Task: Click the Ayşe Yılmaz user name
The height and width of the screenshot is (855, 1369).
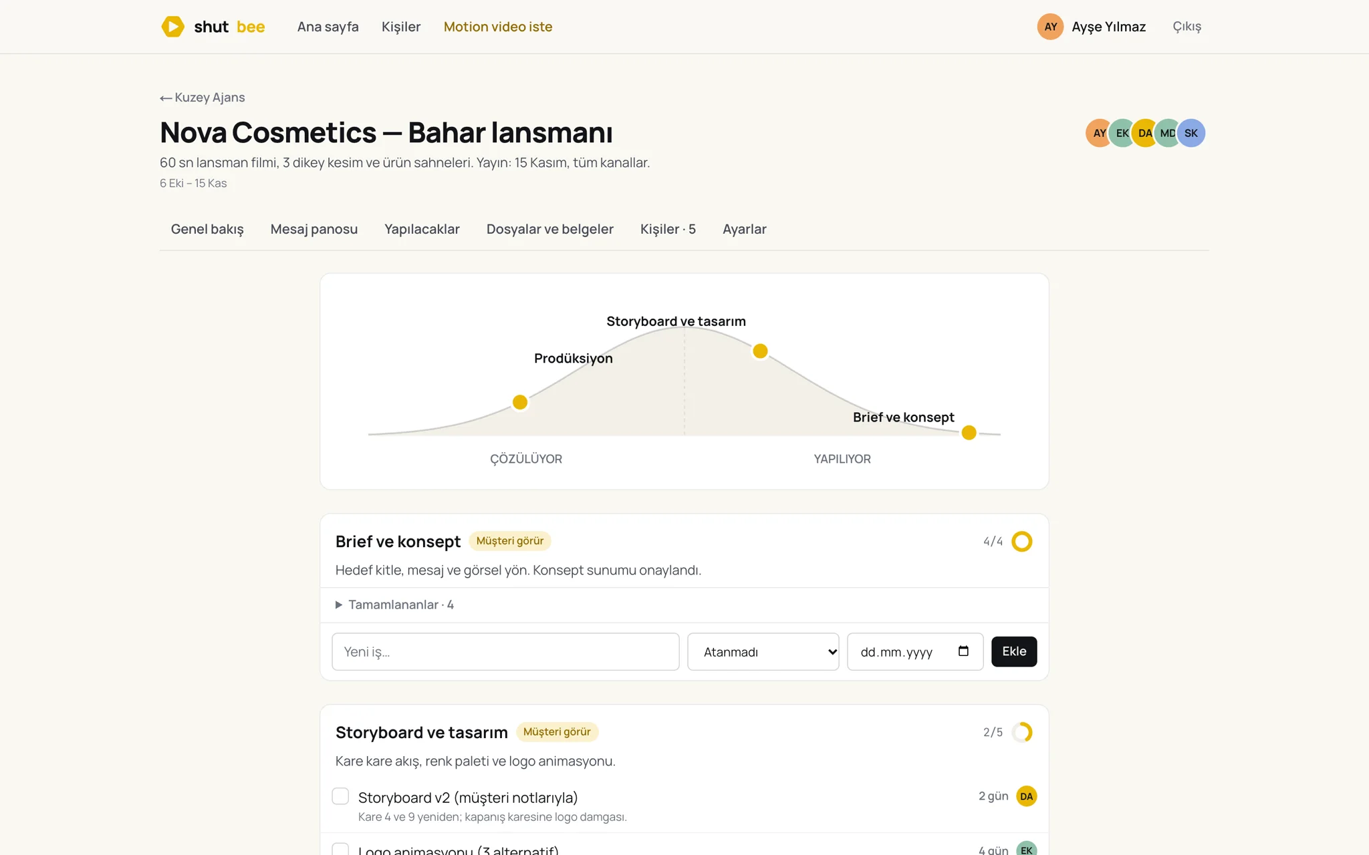Action: 1108,27
